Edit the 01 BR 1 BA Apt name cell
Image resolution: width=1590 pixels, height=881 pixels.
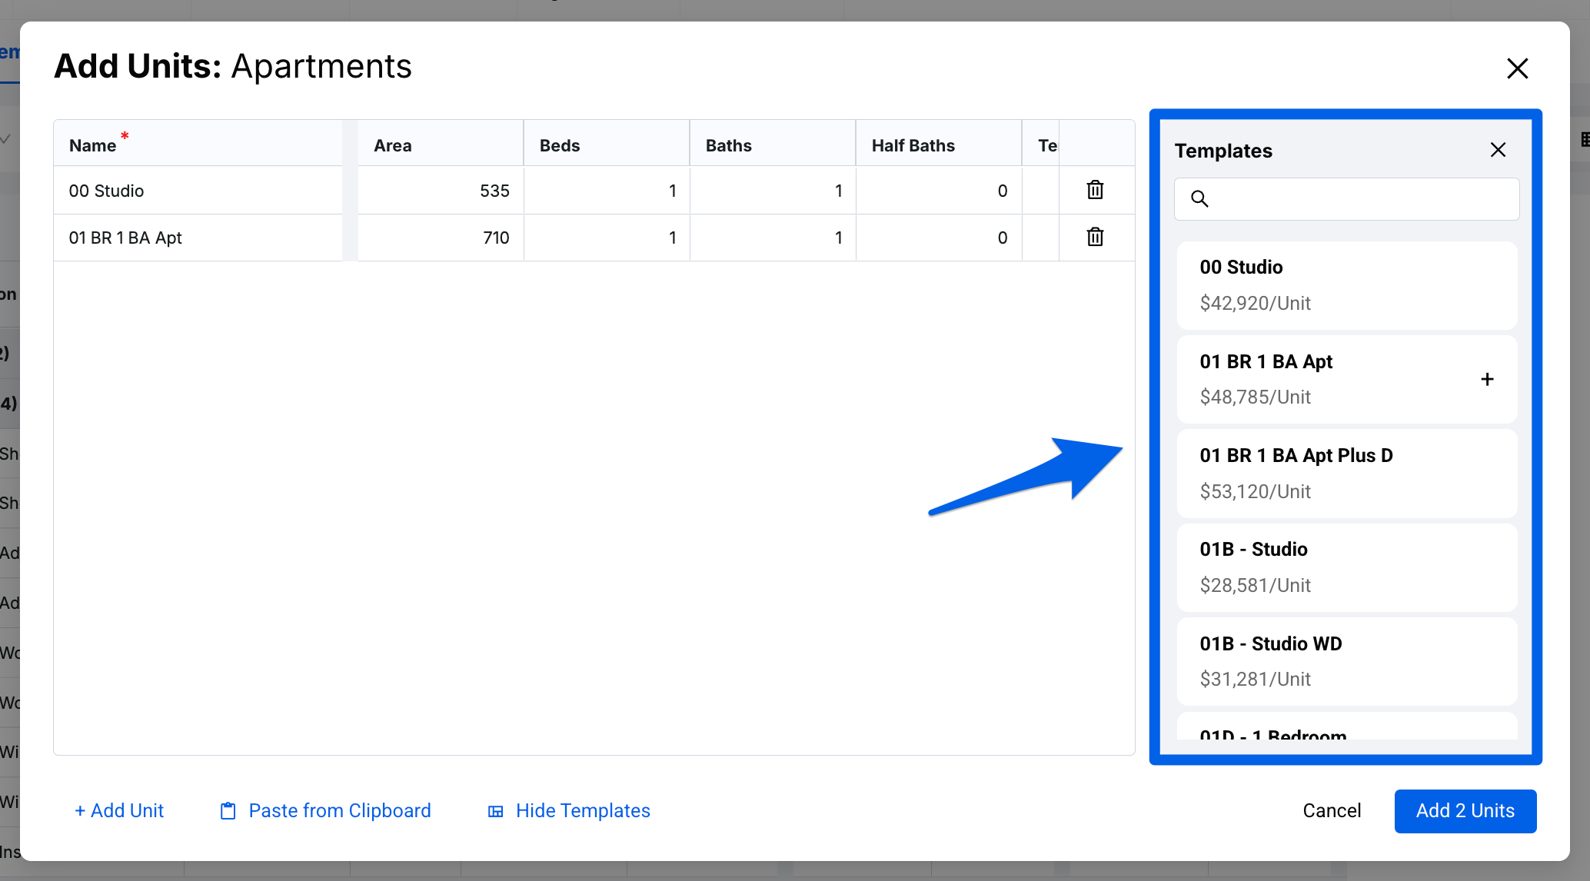pyautogui.click(x=198, y=238)
